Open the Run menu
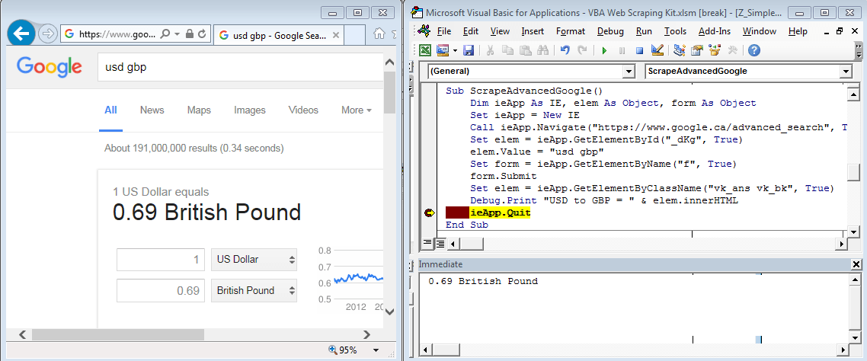The width and height of the screenshot is (867, 361). pos(644,31)
